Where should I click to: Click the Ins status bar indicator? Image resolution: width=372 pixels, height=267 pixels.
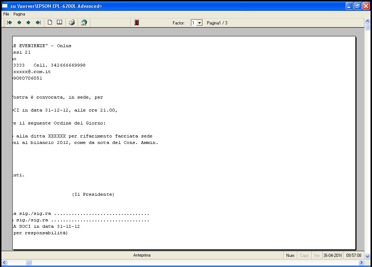317,255
